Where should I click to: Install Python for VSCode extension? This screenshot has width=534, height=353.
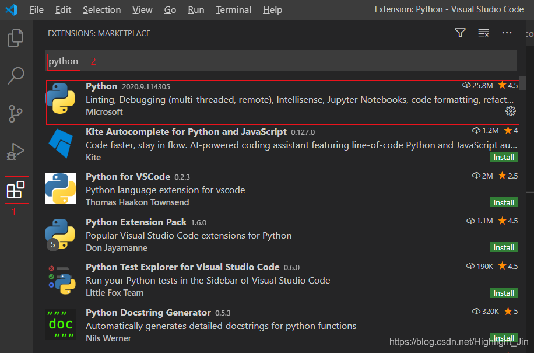(504, 202)
